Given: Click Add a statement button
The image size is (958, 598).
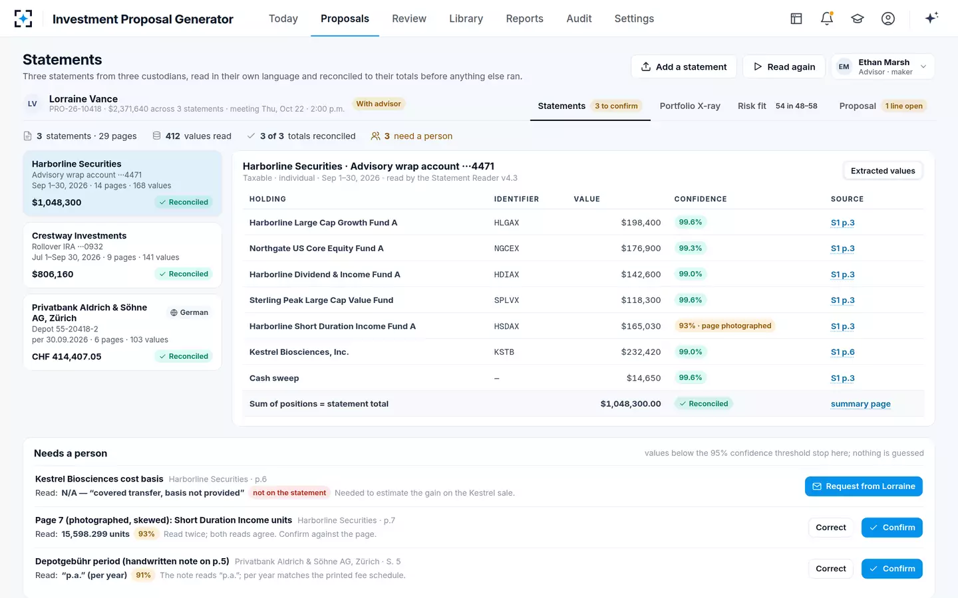Looking at the screenshot, I should click(x=684, y=66).
